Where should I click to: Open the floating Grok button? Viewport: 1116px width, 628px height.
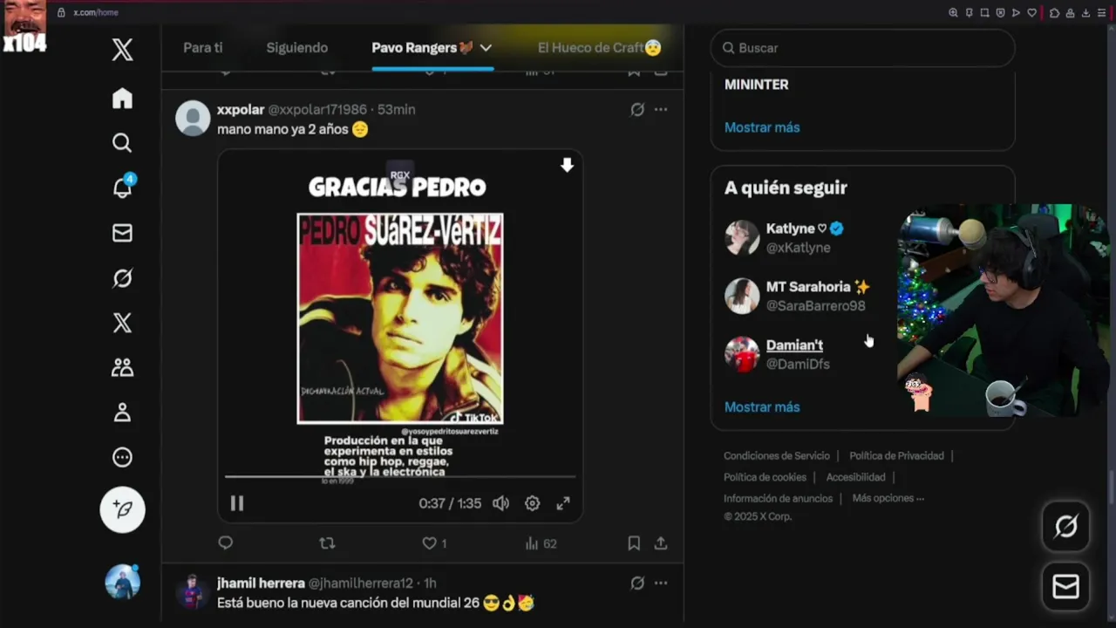click(x=1066, y=526)
